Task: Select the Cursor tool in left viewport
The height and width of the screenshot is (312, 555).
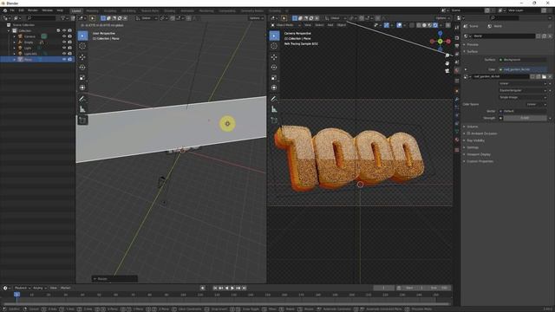Action: point(82,46)
